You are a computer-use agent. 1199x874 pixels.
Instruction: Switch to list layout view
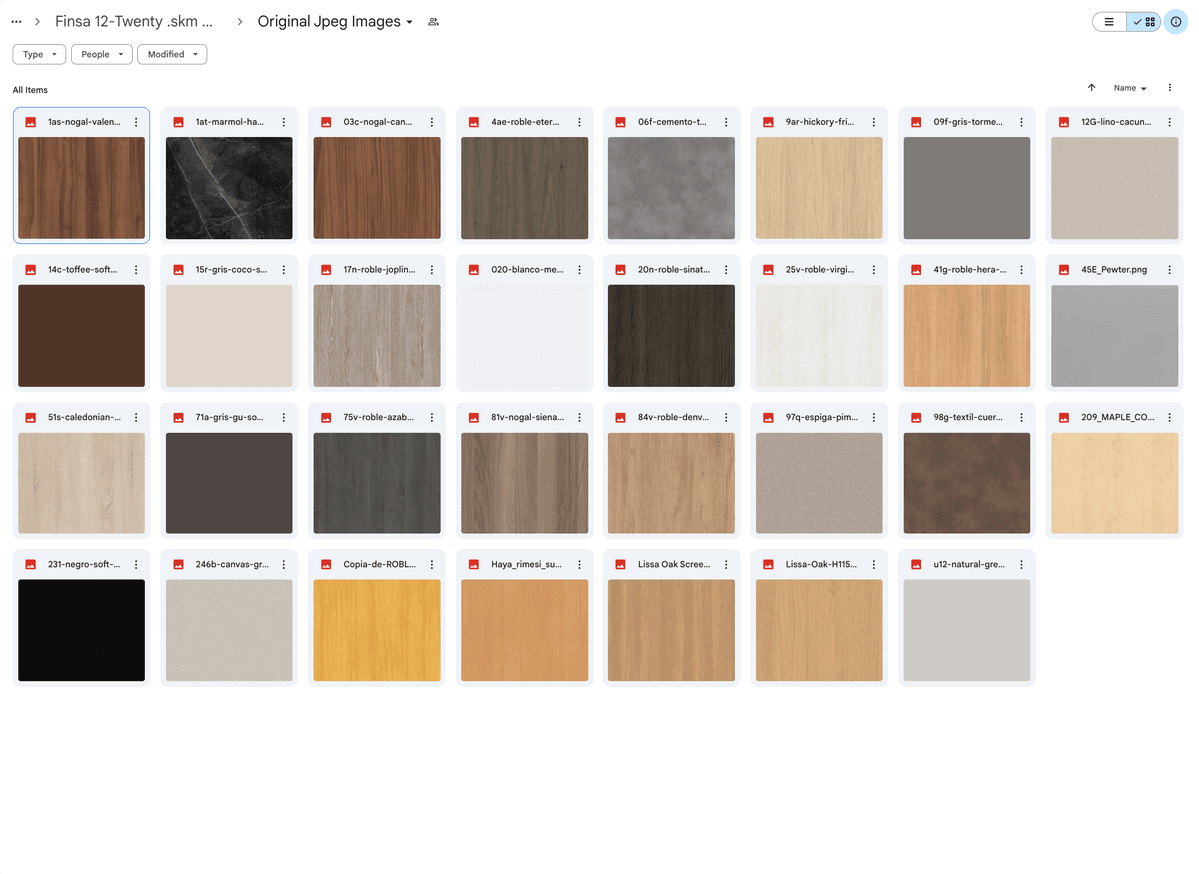[1109, 22]
